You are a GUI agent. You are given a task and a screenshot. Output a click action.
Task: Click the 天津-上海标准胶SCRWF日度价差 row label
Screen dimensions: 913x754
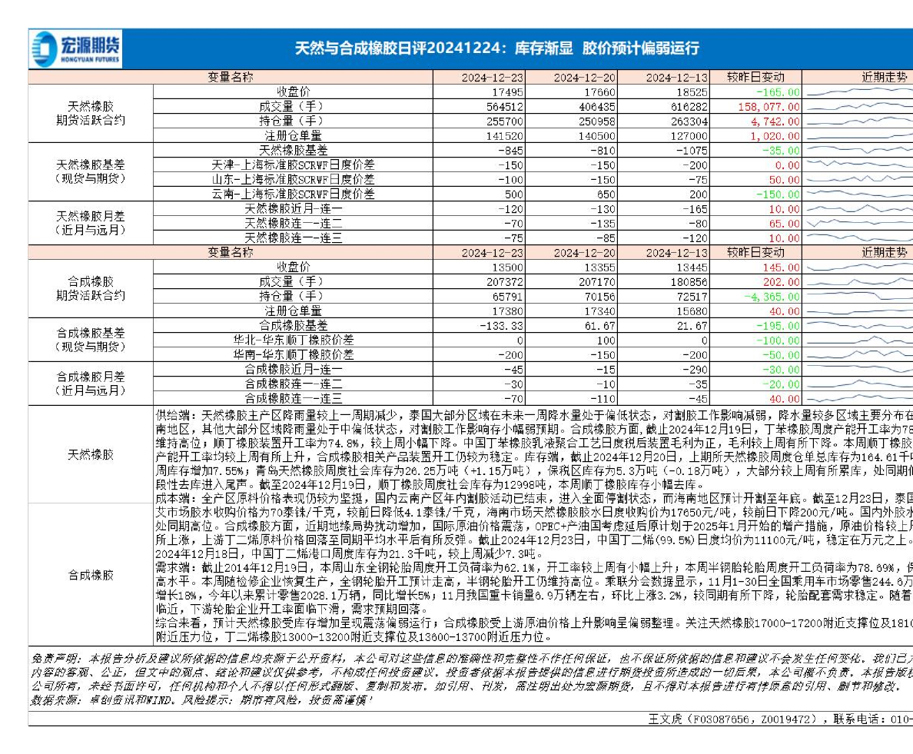click(x=293, y=164)
